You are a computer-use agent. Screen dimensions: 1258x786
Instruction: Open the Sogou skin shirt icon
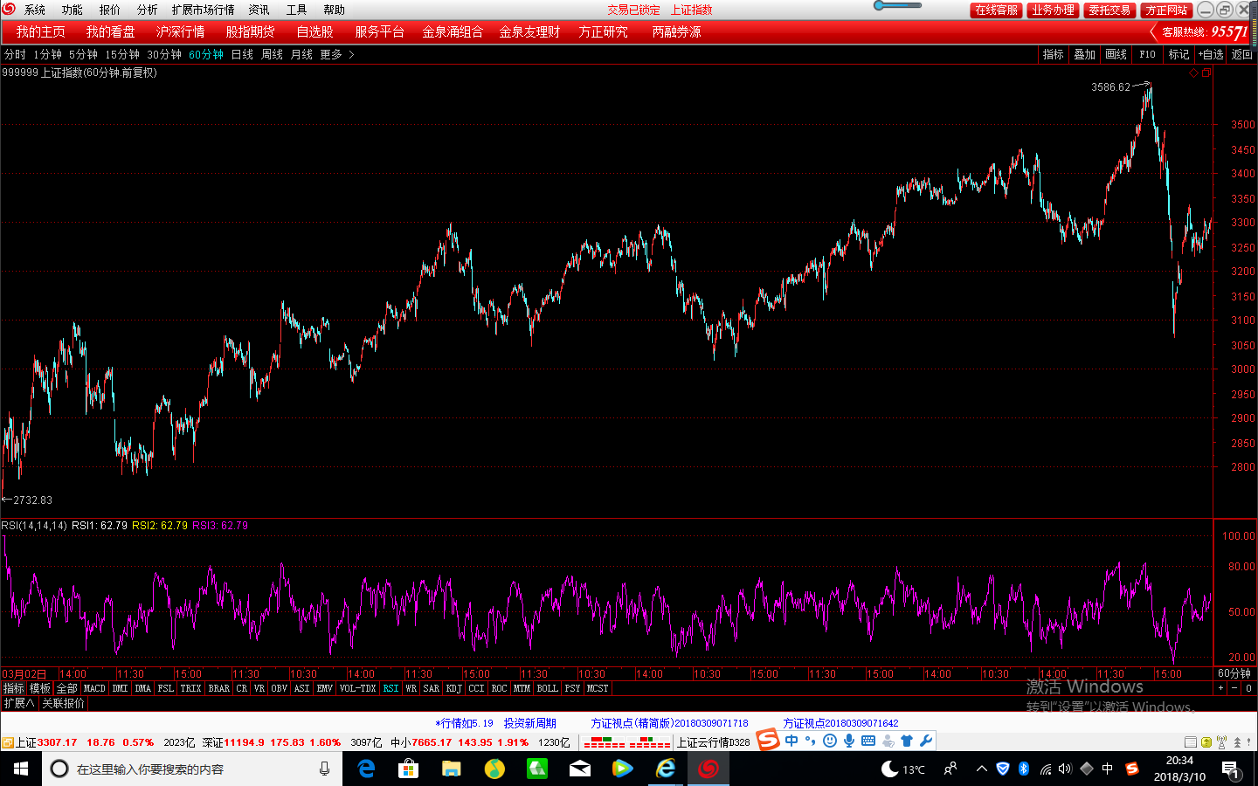point(907,741)
